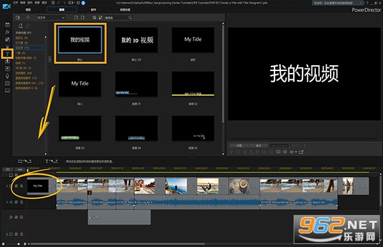This screenshot has height=247, width=383.
Task: Select the Title Room T icon
Action: pyautogui.click(x=7, y=54)
